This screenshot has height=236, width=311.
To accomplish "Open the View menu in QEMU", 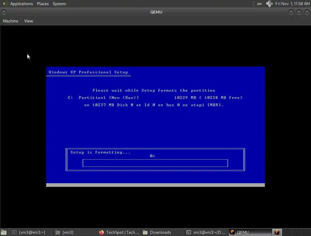I will [29, 21].
